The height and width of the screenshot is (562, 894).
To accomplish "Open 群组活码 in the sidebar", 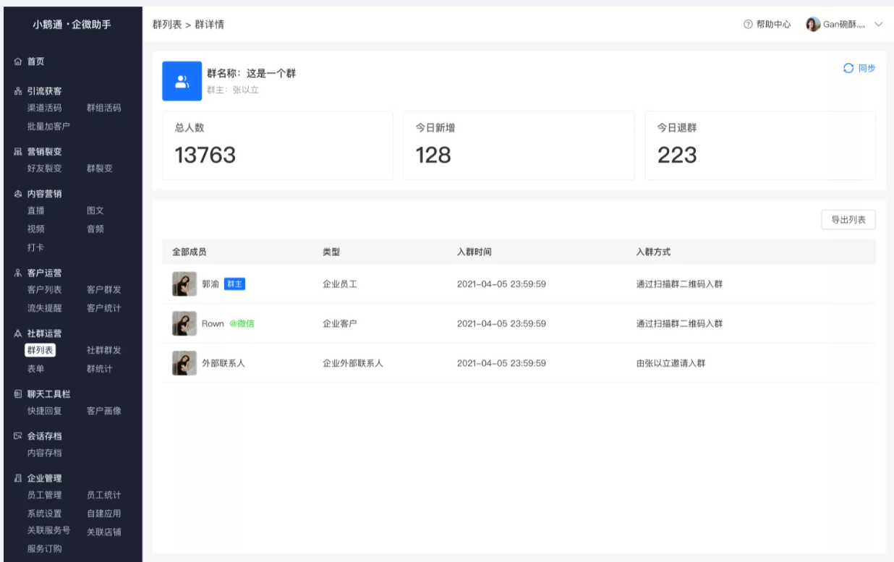I will [x=104, y=108].
